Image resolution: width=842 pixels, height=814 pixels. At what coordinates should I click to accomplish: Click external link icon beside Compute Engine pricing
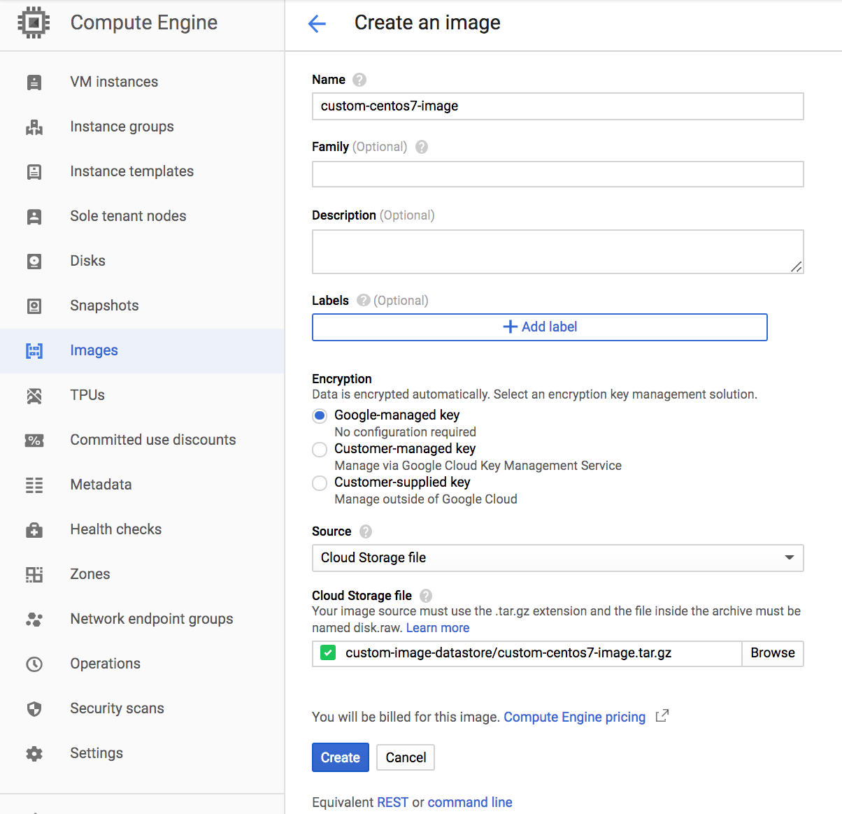(662, 716)
